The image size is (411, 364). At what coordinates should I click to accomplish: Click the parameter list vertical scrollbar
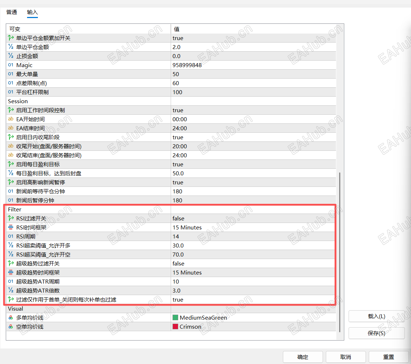tap(340, 252)
